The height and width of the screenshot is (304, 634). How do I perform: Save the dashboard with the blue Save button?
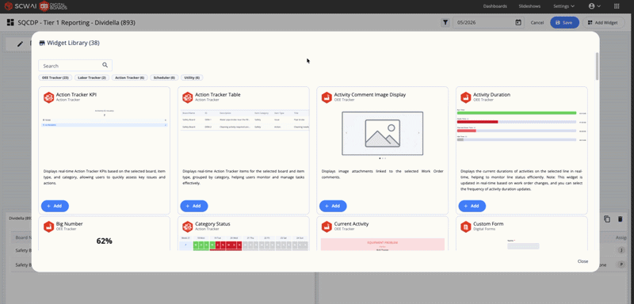click(564, 23)
